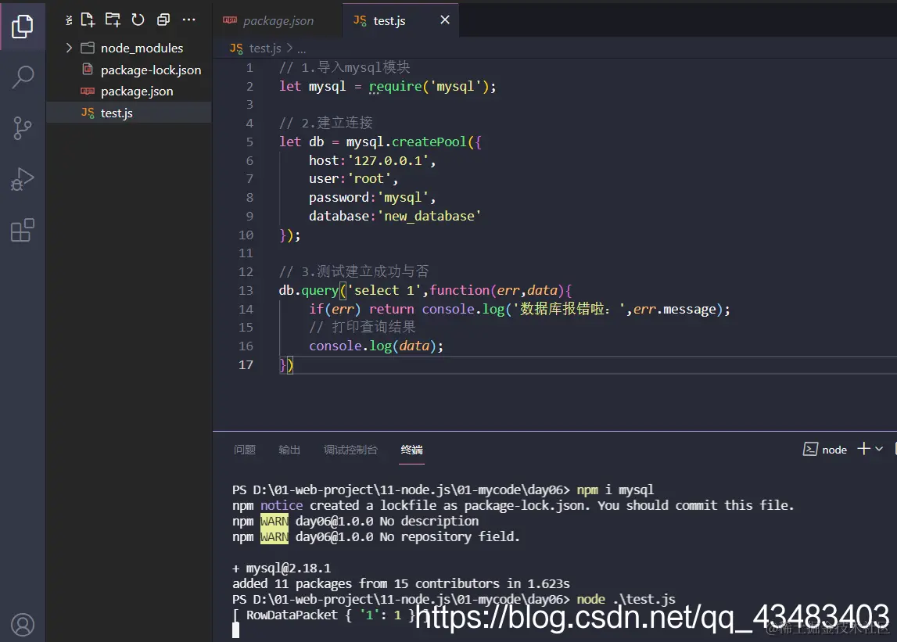Click the 'select 1' query string

(x=384, y=290)
